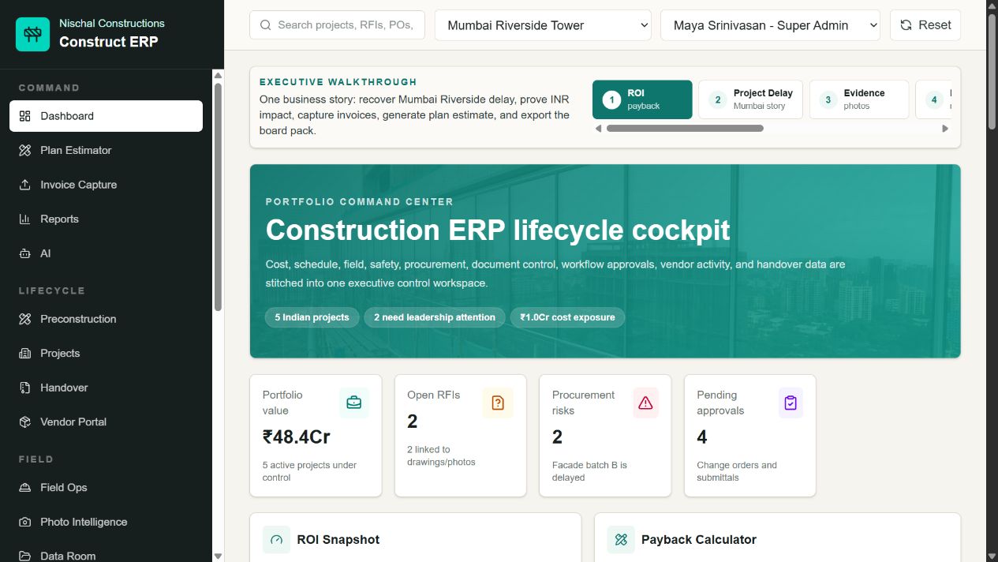Open Invoice Capture from sidebar
This screenshot has width=998, height=562.
pos(106,185)
